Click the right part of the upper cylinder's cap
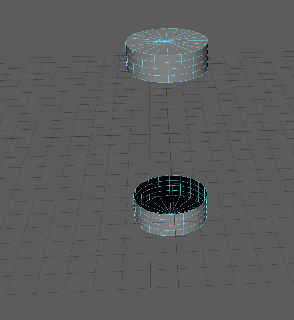Viewport: 294px width, 320px height. (x=192, y=40)
